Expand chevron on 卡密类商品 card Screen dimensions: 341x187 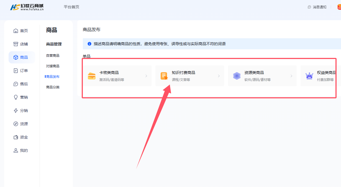pos(146,76)
